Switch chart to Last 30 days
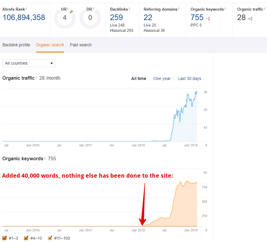 click(x=189, y=79)
